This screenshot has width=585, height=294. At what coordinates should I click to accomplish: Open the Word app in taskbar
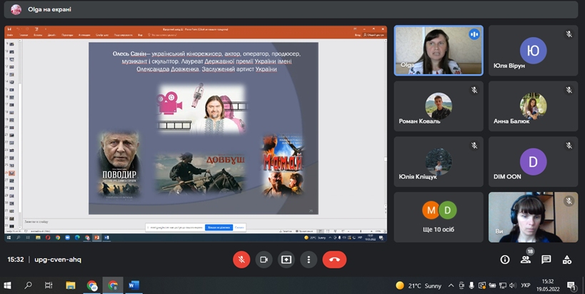134,285
